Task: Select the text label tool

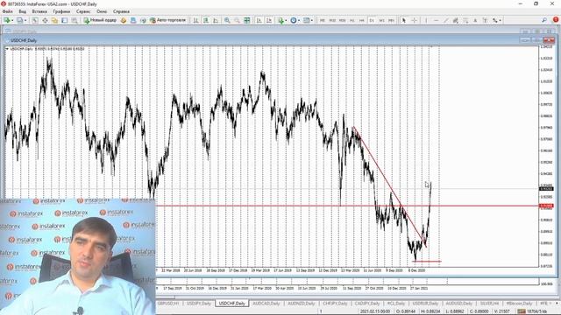Action: (x=485, y=20)
